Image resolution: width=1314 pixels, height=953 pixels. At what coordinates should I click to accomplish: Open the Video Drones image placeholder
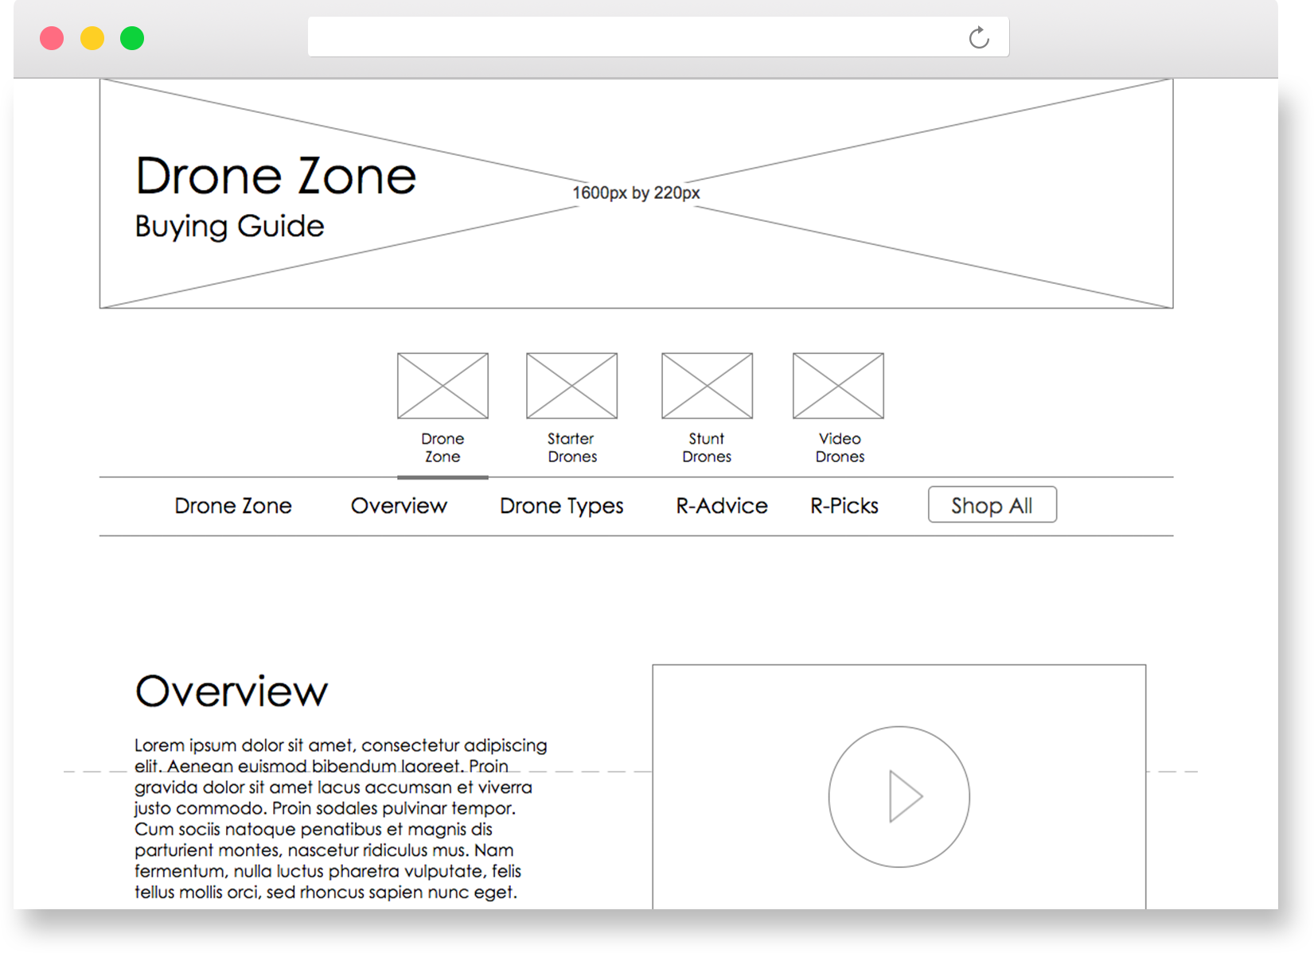tap(838, 386)
